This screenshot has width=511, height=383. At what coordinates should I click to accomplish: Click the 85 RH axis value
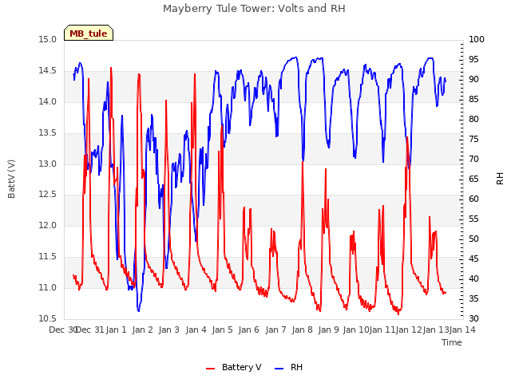(473, 99)
